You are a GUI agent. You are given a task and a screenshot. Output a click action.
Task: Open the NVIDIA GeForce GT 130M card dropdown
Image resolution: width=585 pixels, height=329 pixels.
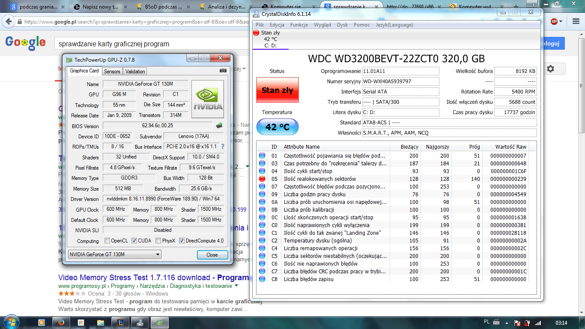(x=115, y=254)
